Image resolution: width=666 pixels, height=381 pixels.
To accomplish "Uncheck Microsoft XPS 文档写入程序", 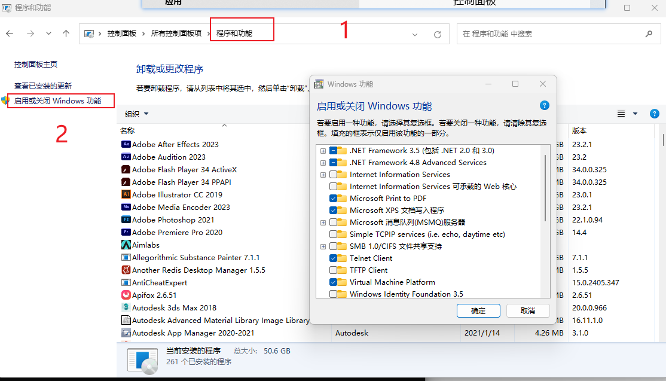I will pyautogui.click(x=333, y=211).
